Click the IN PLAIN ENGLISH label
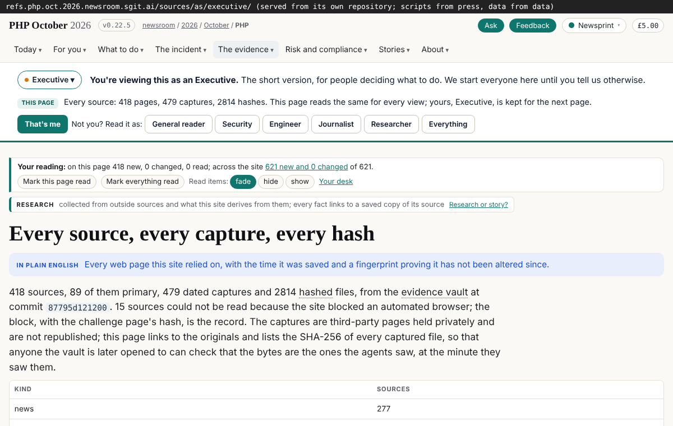Screen dimensions: 673x426 48,265
